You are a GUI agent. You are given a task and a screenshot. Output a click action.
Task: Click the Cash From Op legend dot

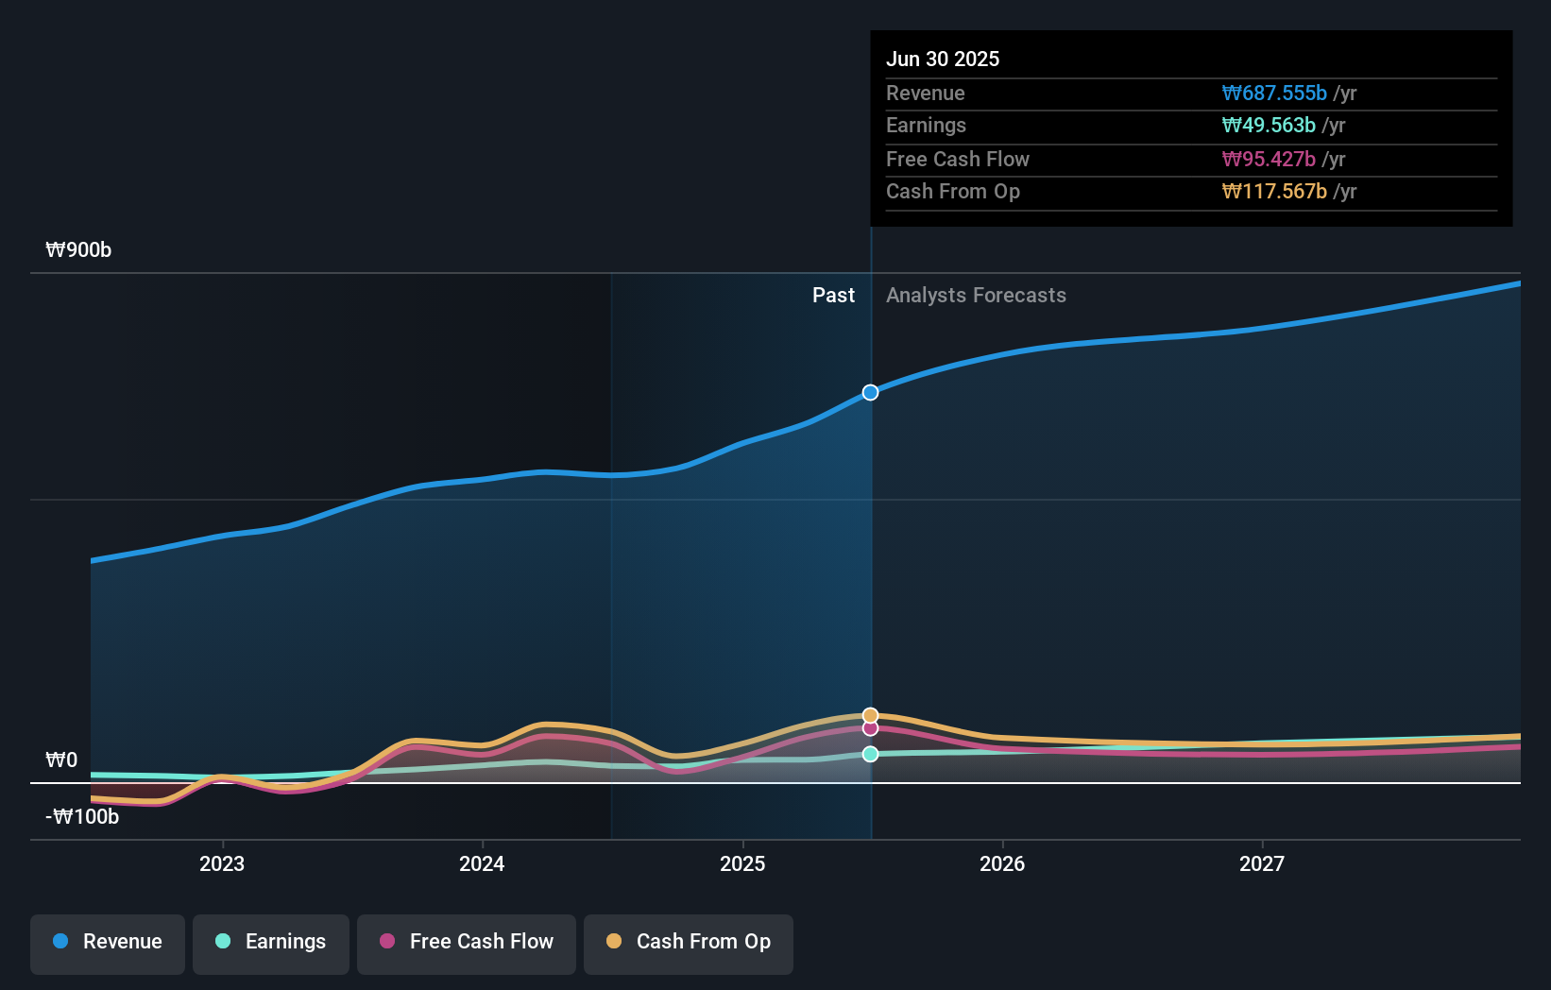click(x=614, y=942)
